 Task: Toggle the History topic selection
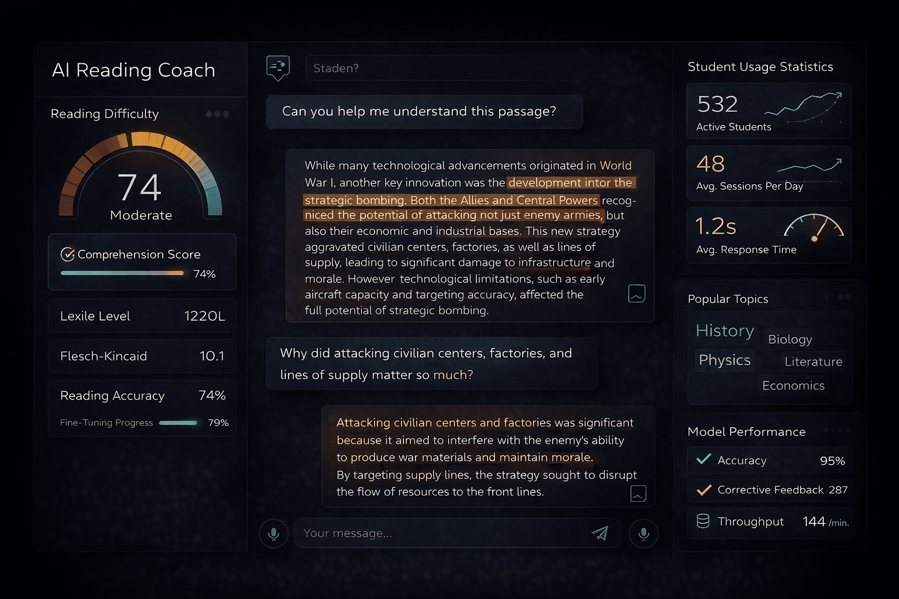click(x=725, y=331)
